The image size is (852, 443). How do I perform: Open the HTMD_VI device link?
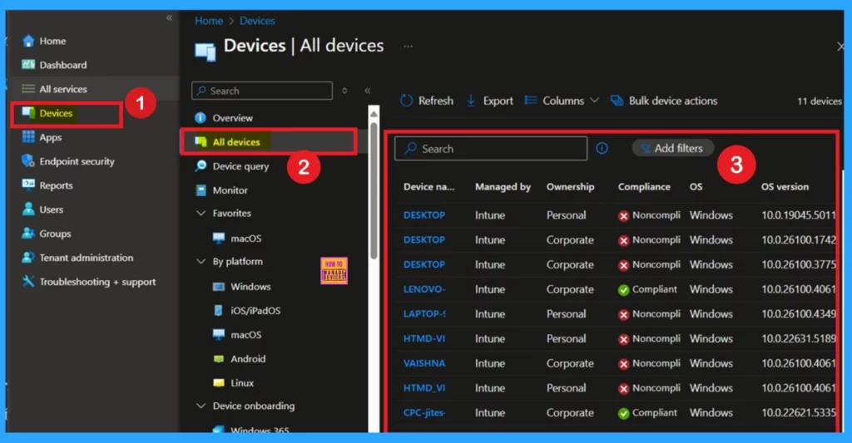pos(424,387)
